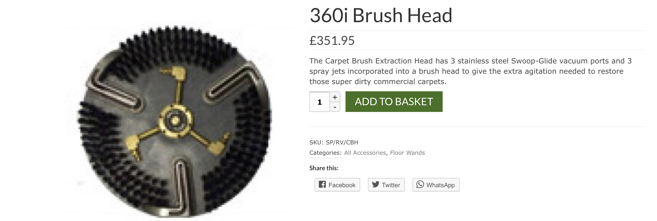Click the product description paragraph

470,71
